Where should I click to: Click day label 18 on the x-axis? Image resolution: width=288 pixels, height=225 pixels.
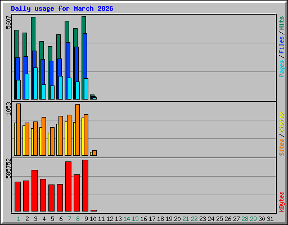click(160, 219)
